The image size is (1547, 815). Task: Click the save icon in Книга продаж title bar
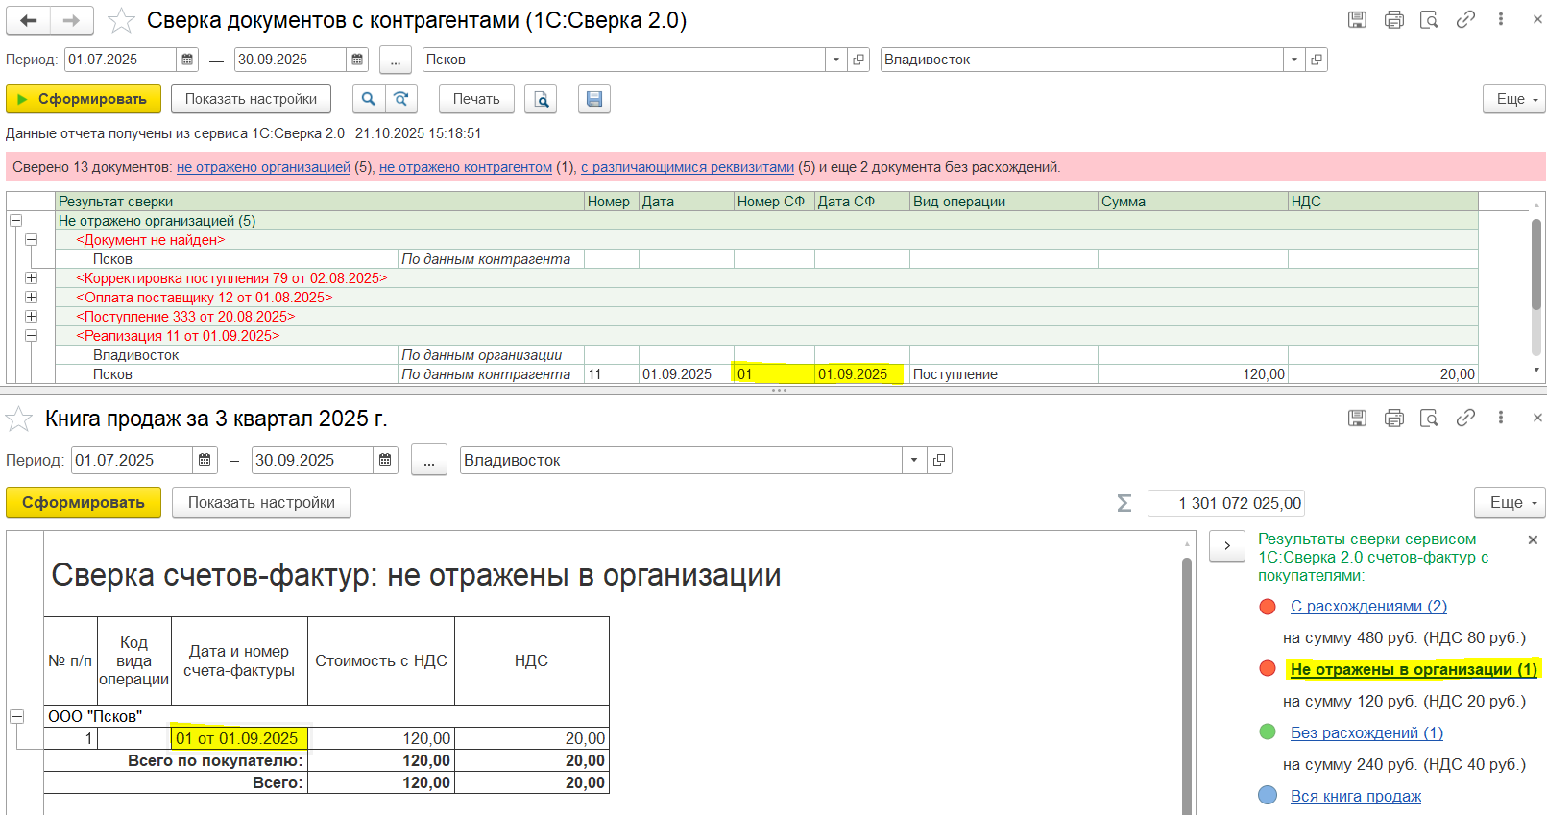pyautogui.click(x=1357, y=418)
